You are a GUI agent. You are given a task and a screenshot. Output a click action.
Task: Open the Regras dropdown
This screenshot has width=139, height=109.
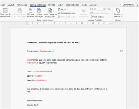(63, 9)
